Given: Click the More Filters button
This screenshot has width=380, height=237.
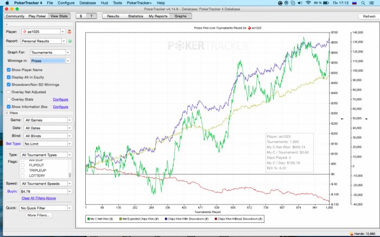Looking at the screenshot, I should pyautogui.click(x=39, y=215).
